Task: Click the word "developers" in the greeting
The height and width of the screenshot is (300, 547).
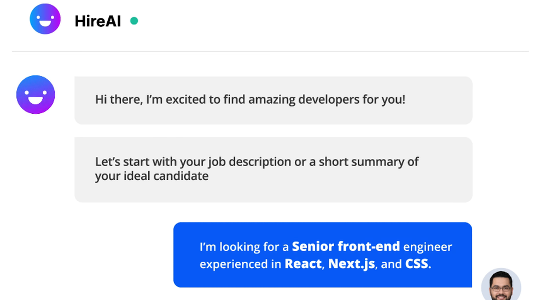Action: coord(329,99)
